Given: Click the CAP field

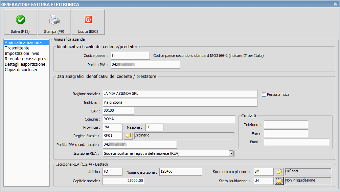Looking at the screenshot, I should click(118, 111).
